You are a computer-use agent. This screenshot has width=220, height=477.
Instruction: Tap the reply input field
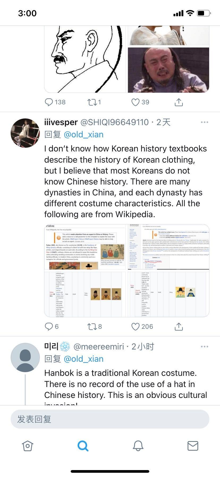[x=110, y=419]
